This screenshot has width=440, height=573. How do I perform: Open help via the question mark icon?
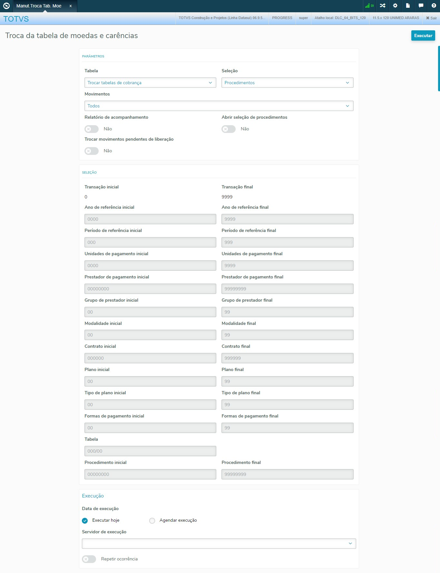pyautogui.click(x=434, y=6)
